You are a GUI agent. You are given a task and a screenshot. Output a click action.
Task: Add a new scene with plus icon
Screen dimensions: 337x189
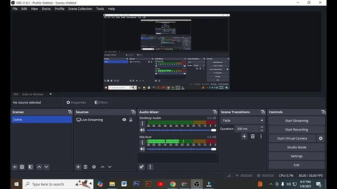15,167
